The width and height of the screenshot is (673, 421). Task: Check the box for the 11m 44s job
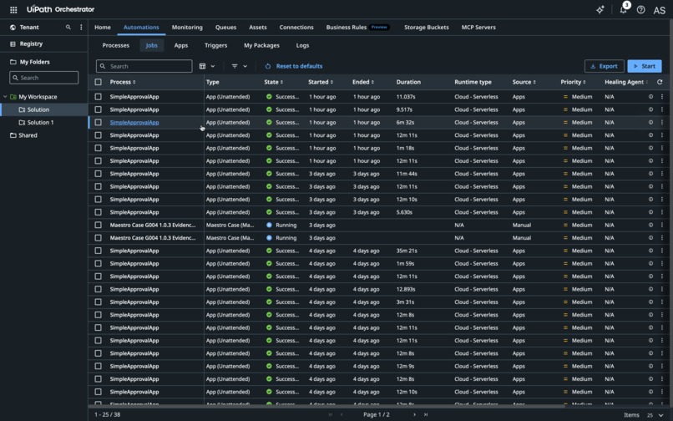click(99, 174)
